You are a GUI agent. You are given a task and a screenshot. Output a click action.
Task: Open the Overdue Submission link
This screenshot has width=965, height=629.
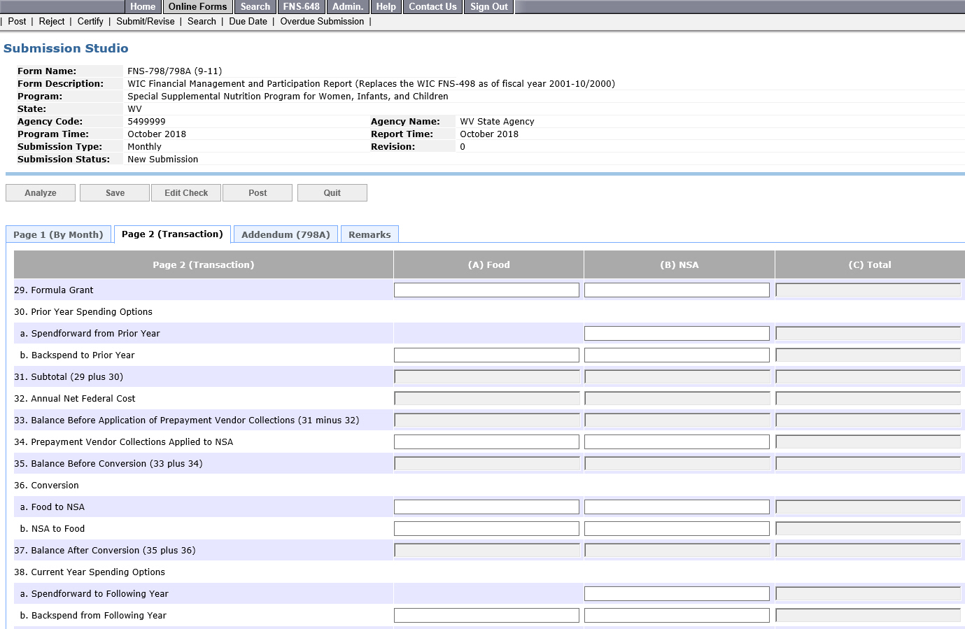tap(322, 22)
